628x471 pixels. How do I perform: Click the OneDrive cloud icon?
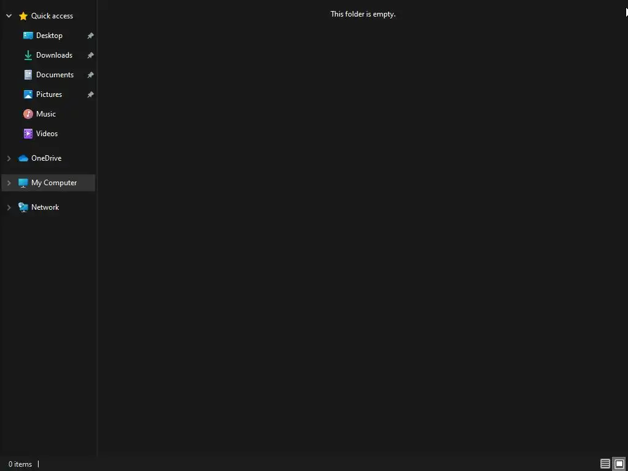coord(23,158)
